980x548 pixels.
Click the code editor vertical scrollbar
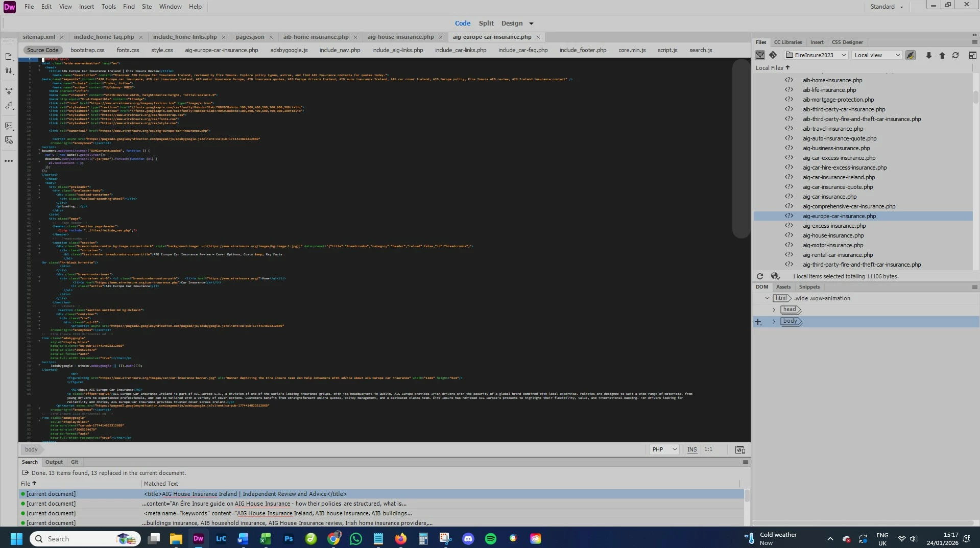[740, 149]
